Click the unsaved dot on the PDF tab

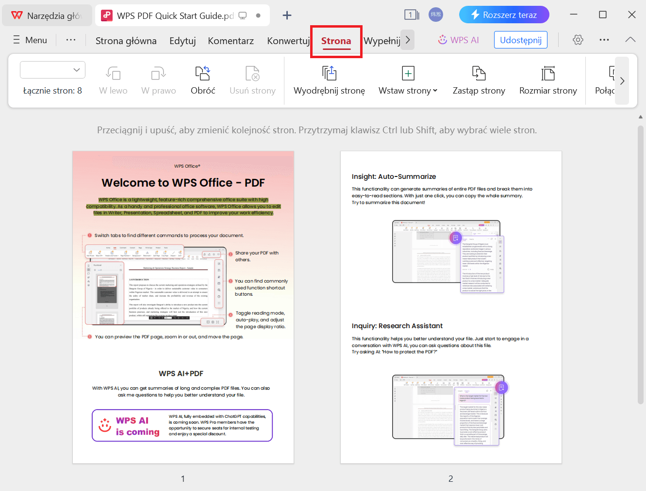coord(258,16)
